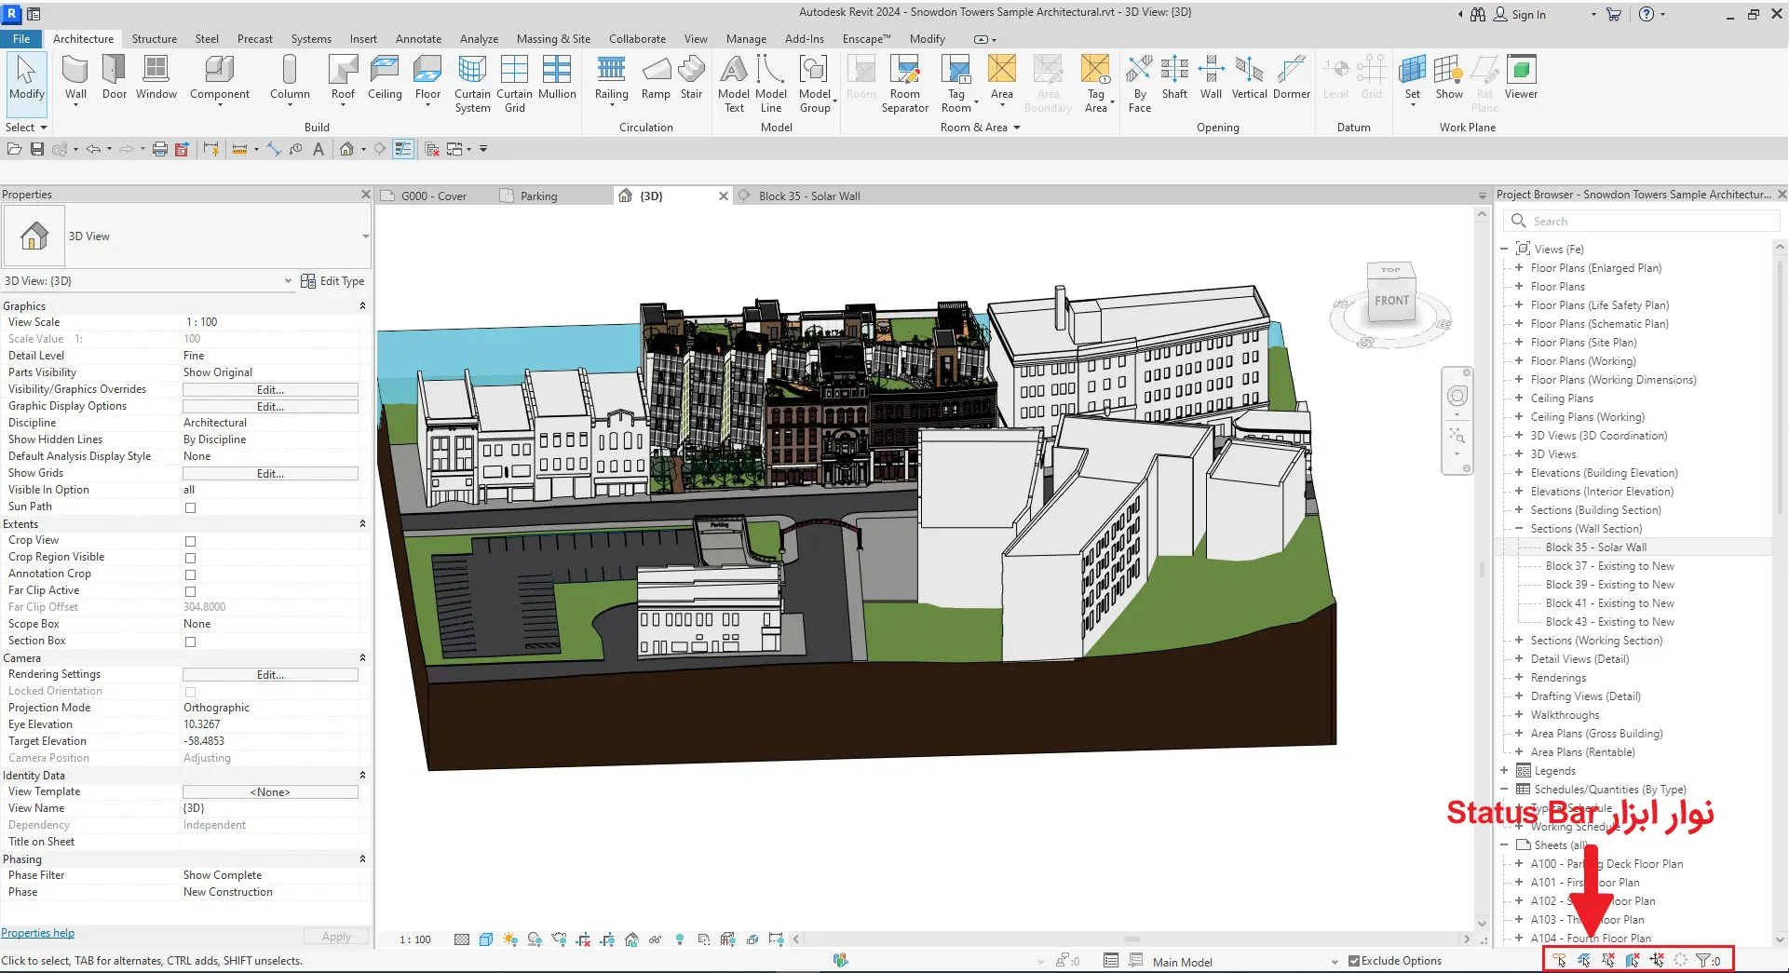Click the Print icon in quick access toolbar

coord(159,149)
